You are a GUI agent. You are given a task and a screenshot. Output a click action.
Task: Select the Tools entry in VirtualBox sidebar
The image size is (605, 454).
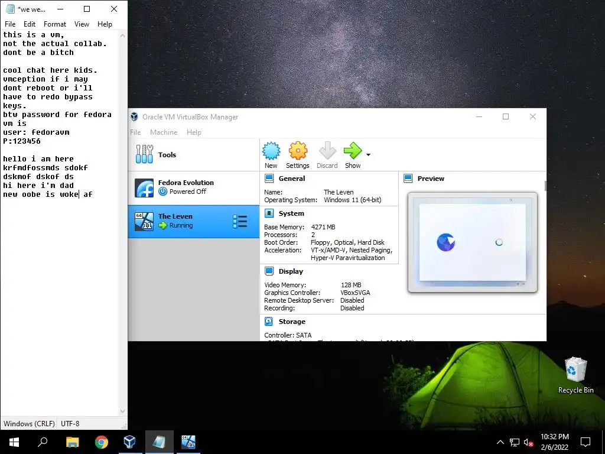[x=194, y=155]
